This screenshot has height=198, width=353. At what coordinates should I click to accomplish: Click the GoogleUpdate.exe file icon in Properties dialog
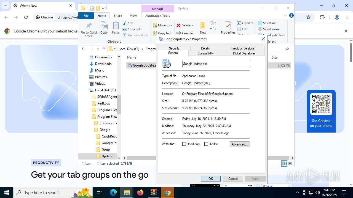(x=167, y=64)
